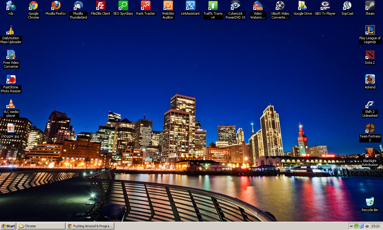Click the Dota 2 desktop shortcut
Viewport: 383px width, 230px height.
[370, 55]
